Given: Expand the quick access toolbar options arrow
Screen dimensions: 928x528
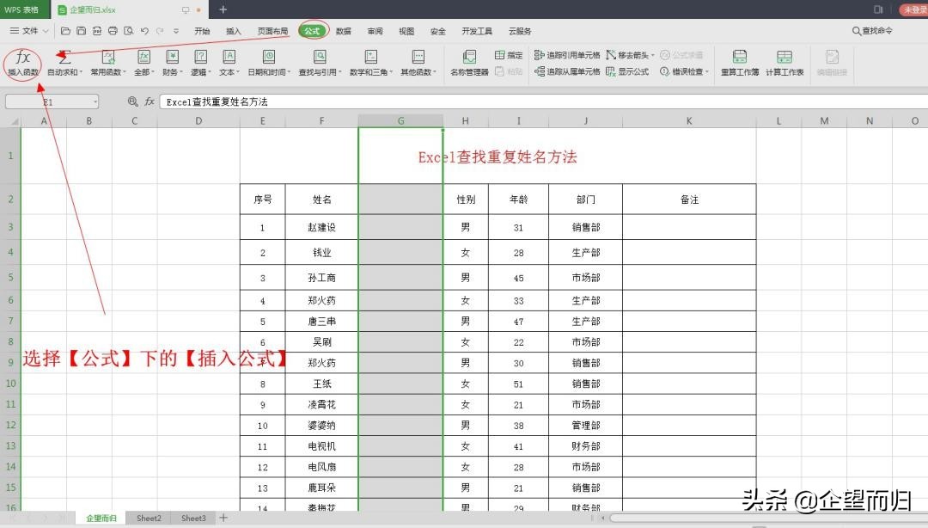Looking at the screenshot, I should coord(176,31).
